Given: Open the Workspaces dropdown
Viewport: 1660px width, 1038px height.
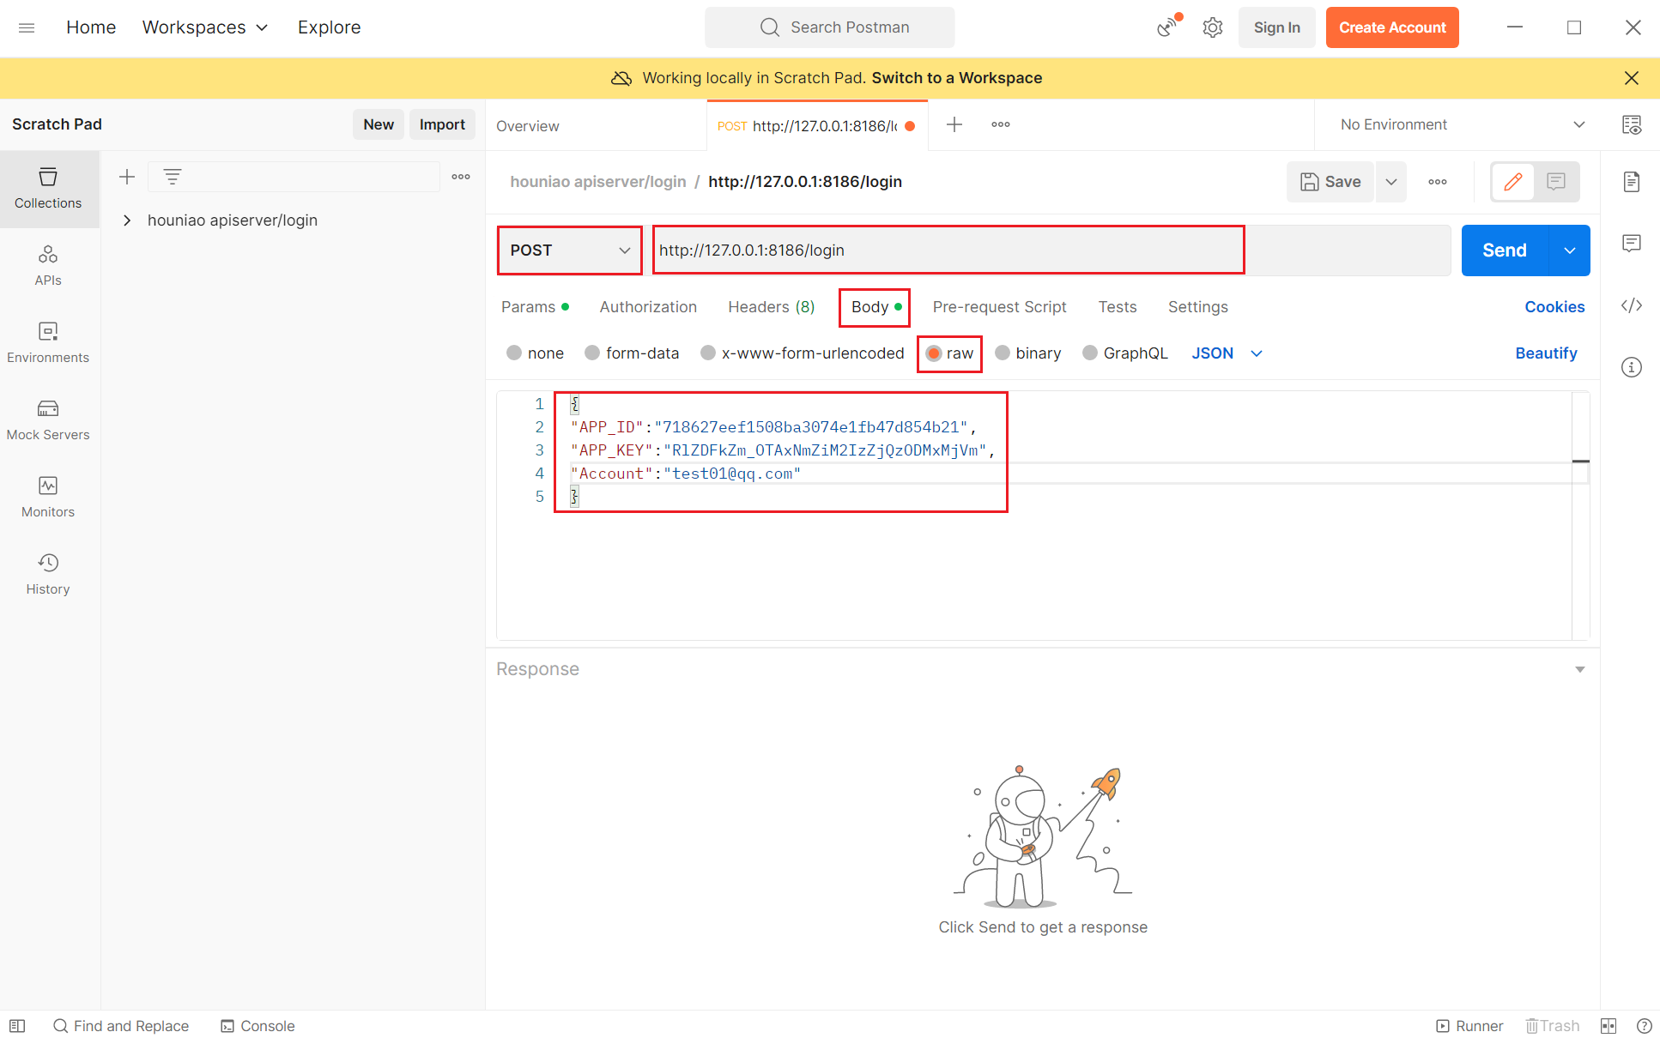Looking at the screenshot, I should point(205,27).
